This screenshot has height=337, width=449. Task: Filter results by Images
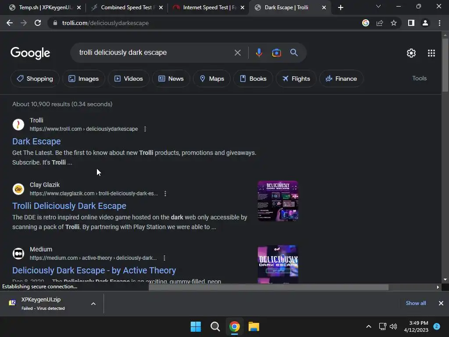click(x=84, y=79)
